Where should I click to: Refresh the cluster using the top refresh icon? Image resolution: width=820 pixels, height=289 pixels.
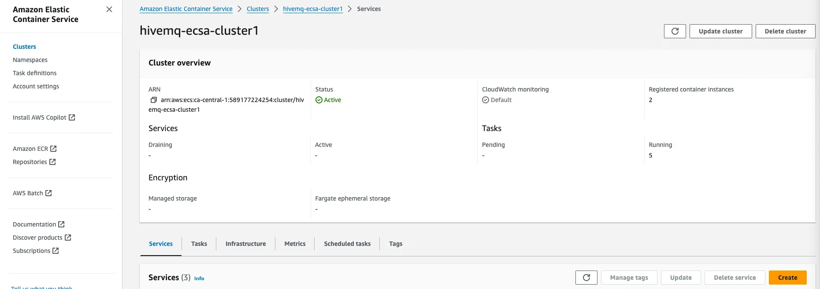click(675, 31)
